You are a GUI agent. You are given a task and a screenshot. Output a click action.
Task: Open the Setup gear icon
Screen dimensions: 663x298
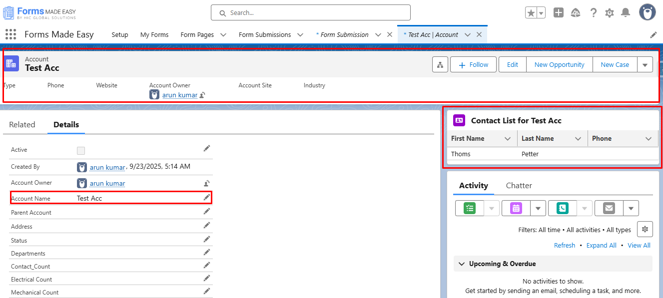point(609,13)
